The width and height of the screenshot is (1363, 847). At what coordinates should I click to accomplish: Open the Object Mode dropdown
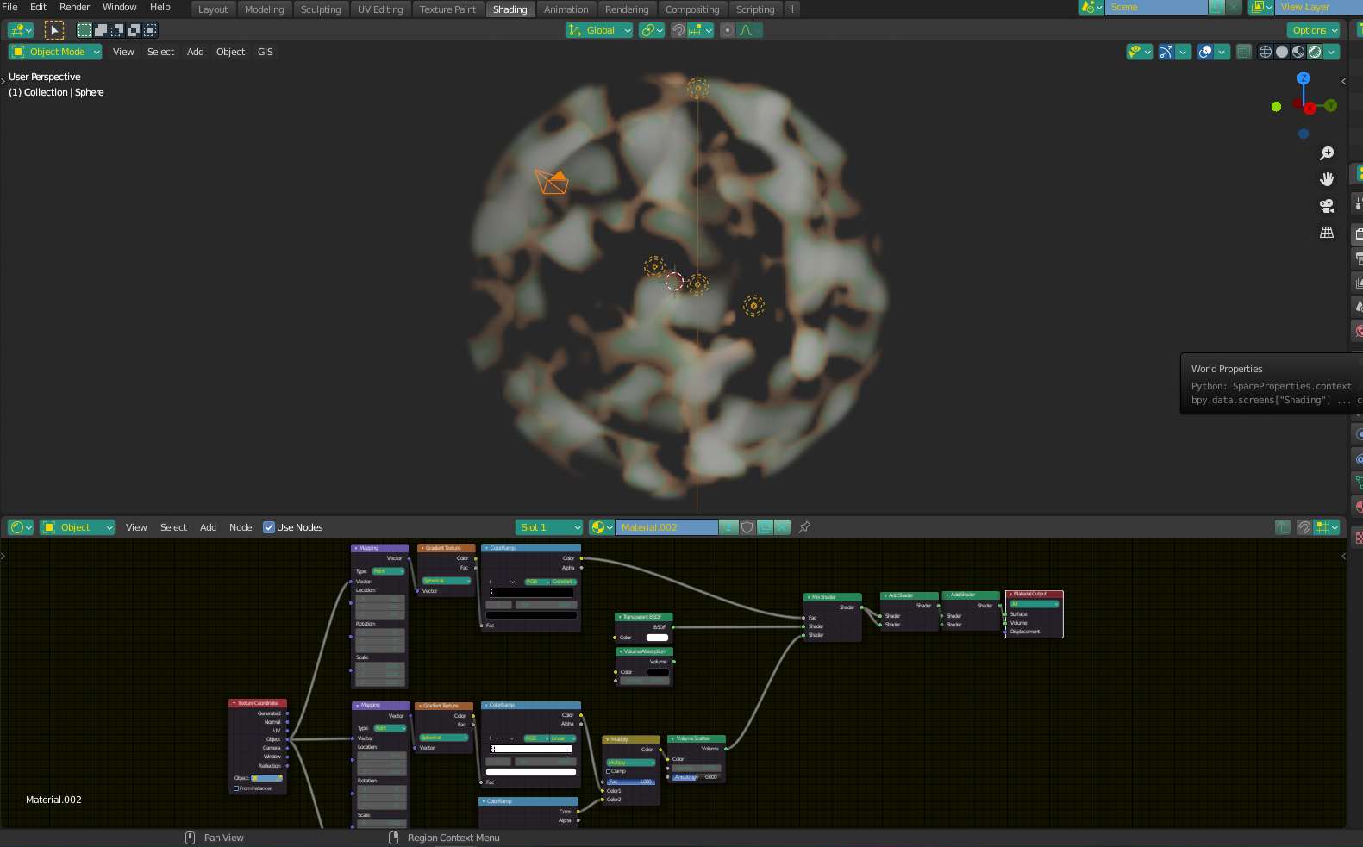(x=55, y=52)
